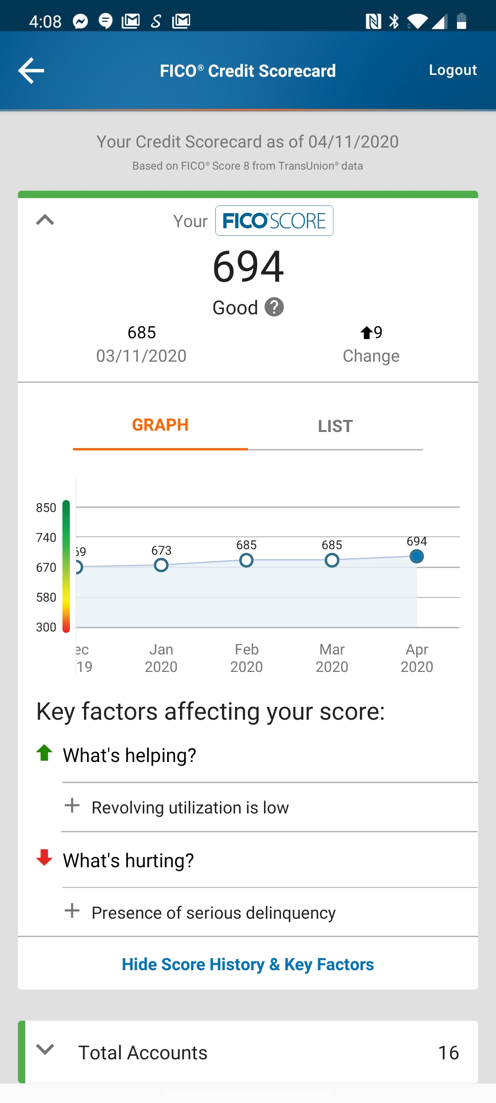
Task: Tap the score range color gradient bar
Action: click(66, 566)
